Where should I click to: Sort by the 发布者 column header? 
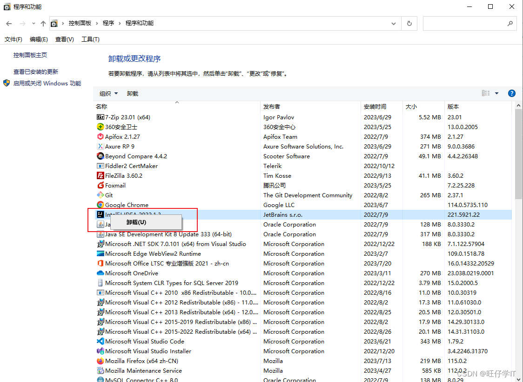[x=311, y=106]
